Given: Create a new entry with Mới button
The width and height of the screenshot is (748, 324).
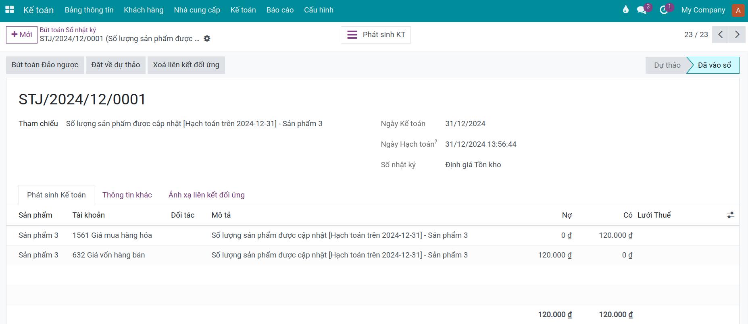Looking at the screenshot, I should (22, 35).
